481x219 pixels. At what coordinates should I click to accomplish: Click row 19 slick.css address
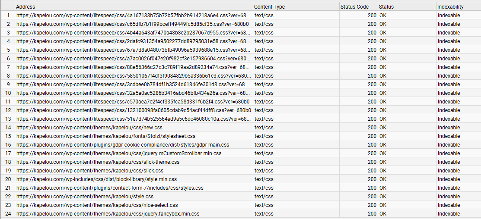[89, 170]
